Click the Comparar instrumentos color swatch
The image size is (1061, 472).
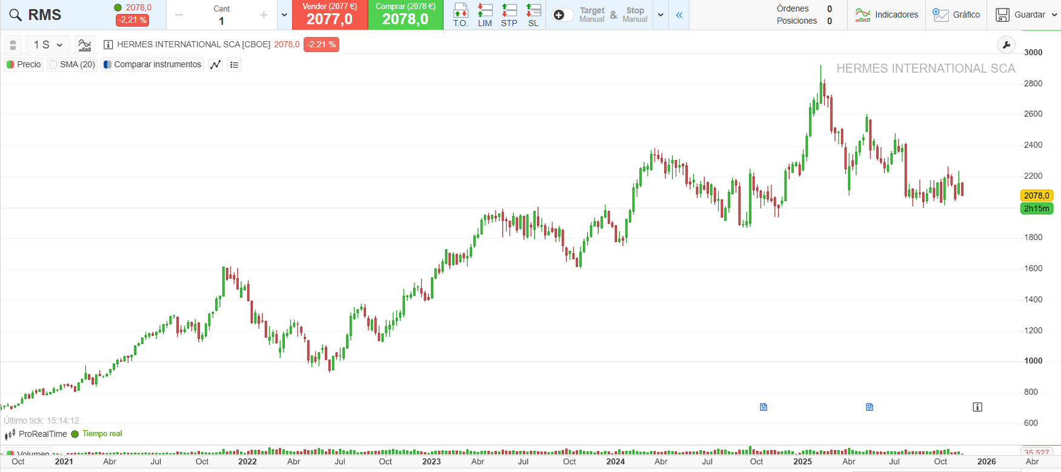point(107,65)
